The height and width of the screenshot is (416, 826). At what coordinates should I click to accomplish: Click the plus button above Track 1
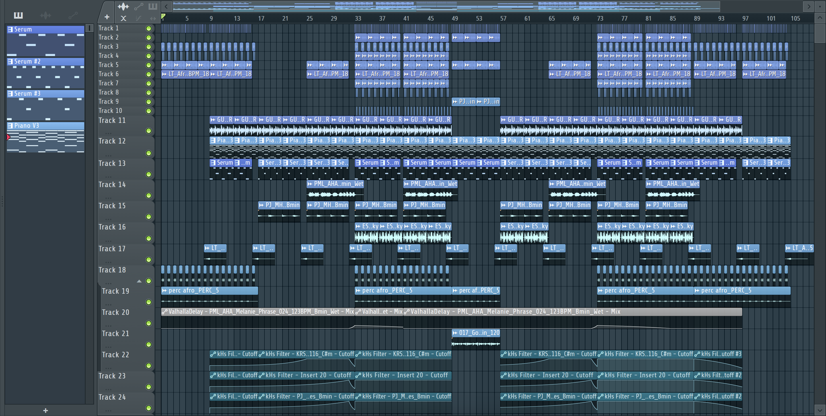click(x=107, y=17)
